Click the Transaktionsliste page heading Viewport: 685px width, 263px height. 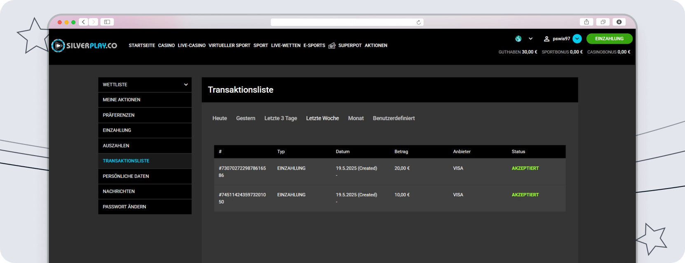coord(241,90)
